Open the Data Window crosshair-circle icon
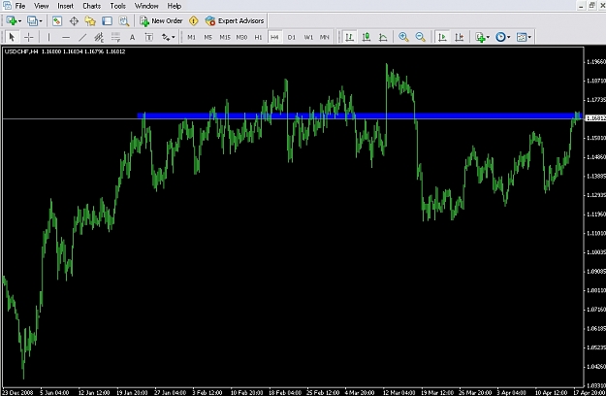The width and height of the screenshot is (606, 396). pos(74,21)
